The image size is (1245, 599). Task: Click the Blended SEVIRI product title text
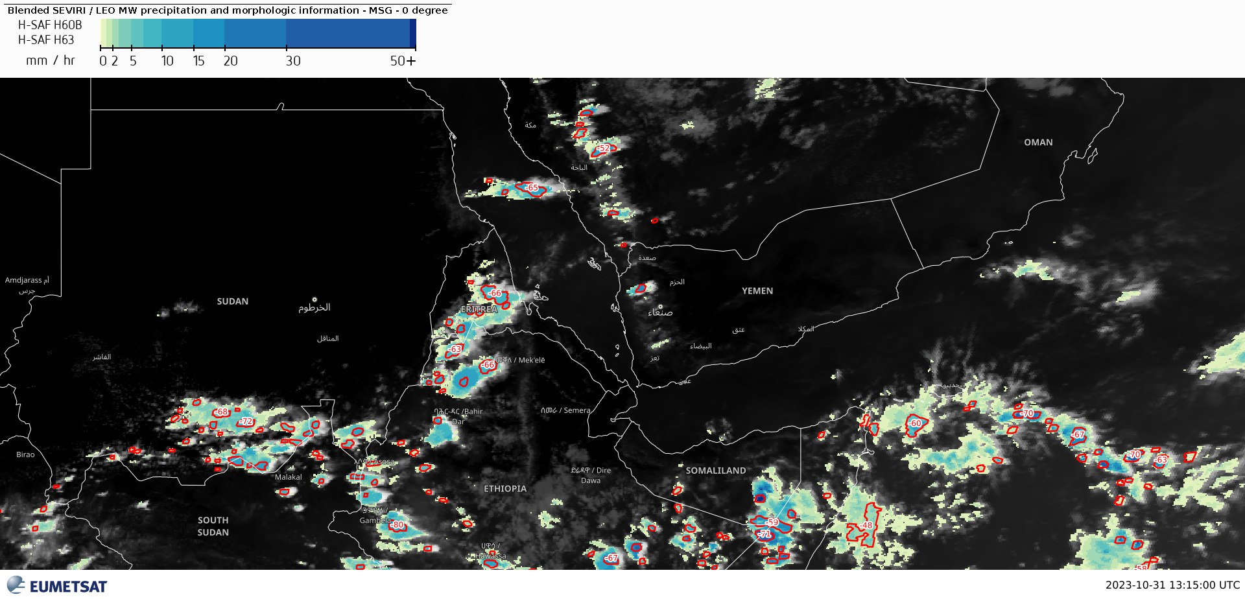(227, 10)
